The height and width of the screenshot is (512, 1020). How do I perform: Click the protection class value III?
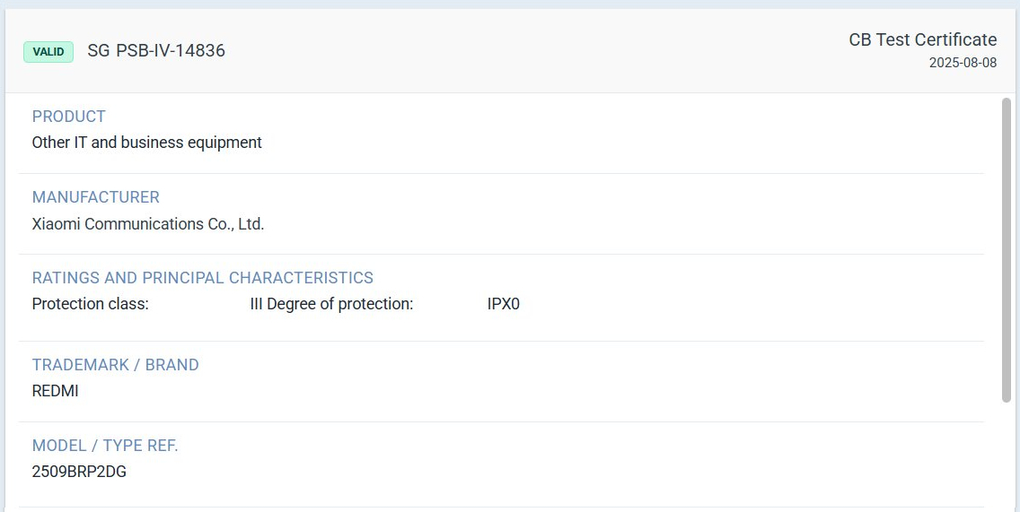256,304
